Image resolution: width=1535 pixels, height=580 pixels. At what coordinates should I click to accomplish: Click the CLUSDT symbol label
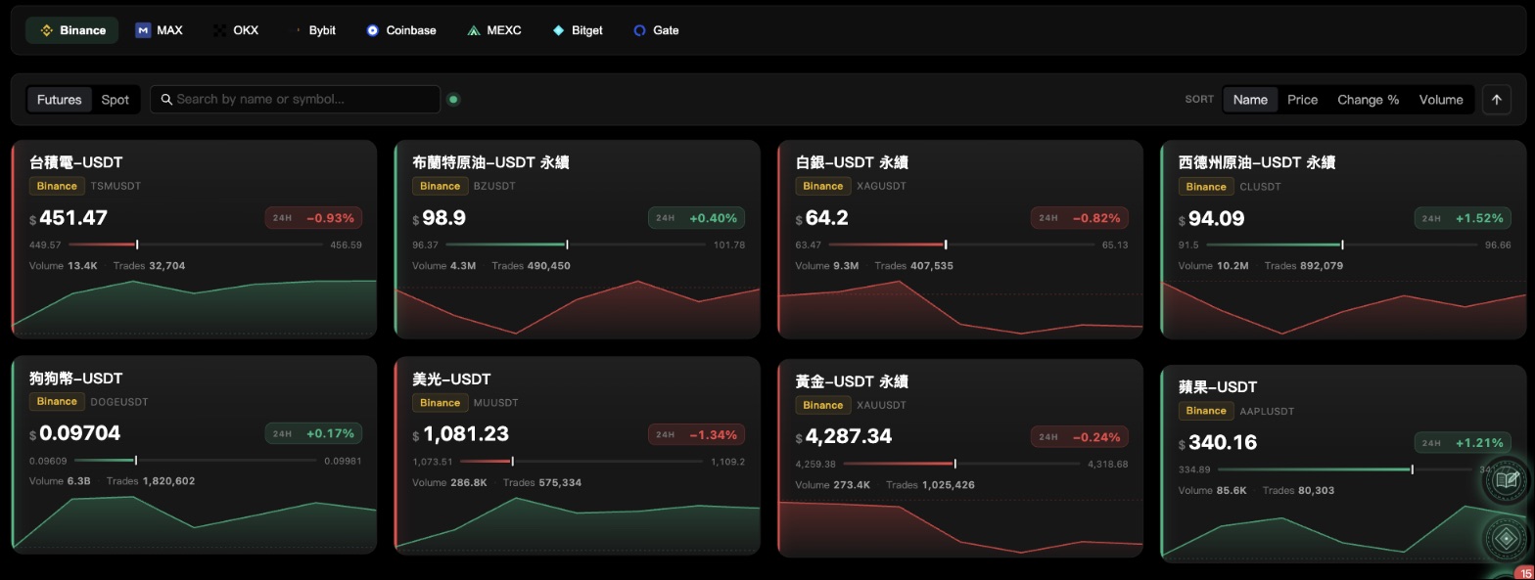(1260, 187)
